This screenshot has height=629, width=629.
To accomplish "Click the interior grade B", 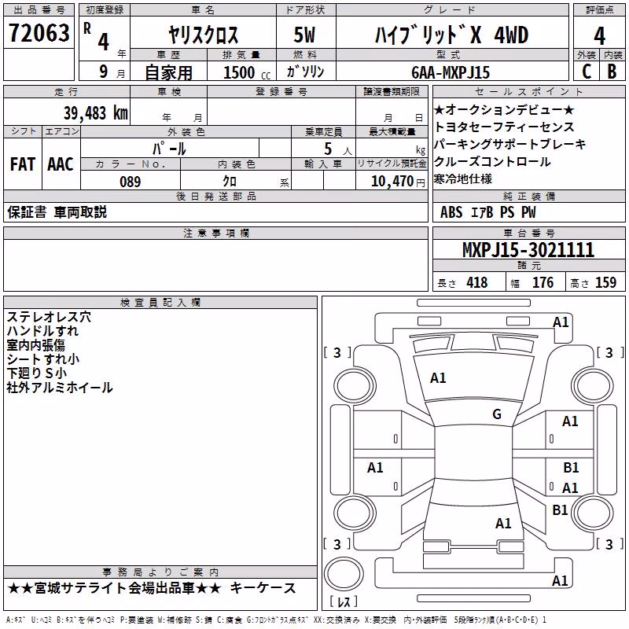I will [x=612, y=72].
